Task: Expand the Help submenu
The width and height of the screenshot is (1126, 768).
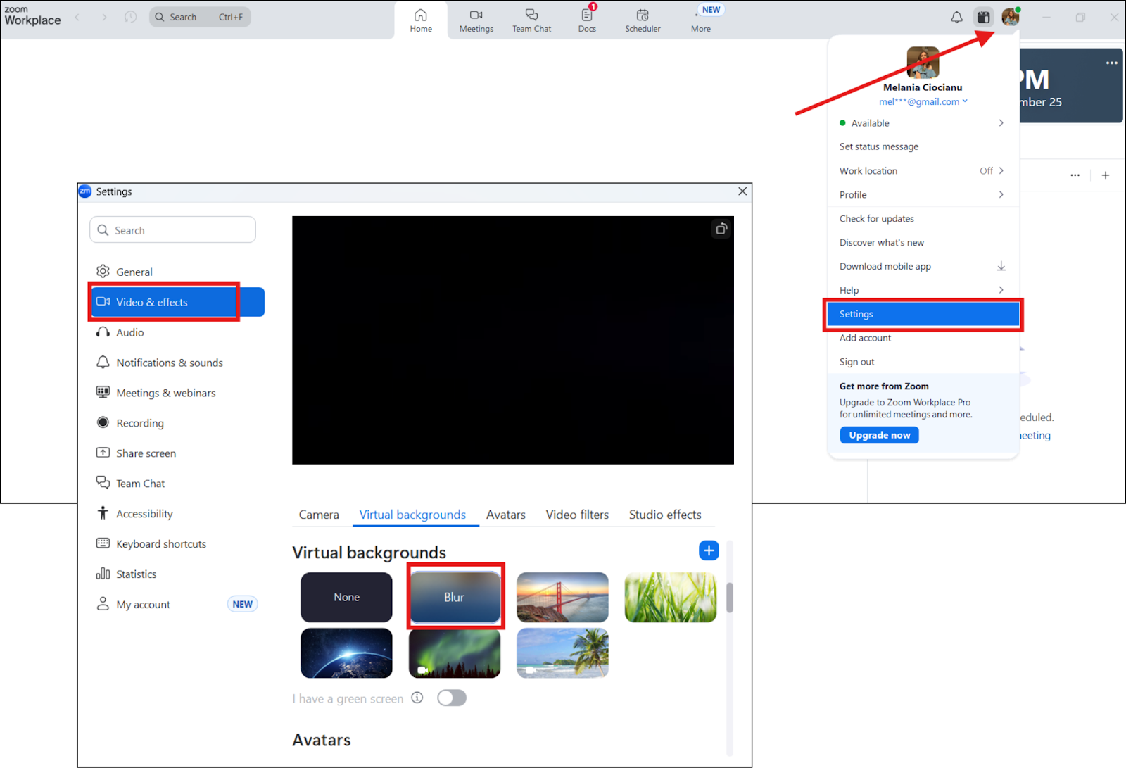Action: pos(1001,290)
